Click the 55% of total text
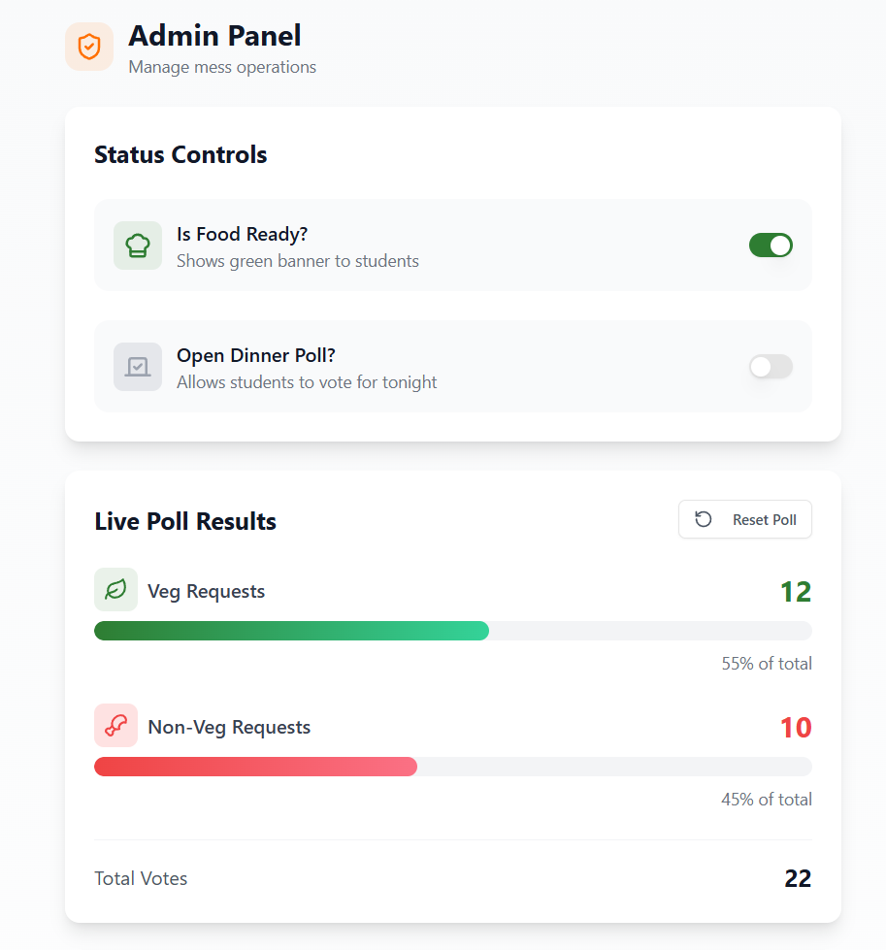 (x=766, y=664)
